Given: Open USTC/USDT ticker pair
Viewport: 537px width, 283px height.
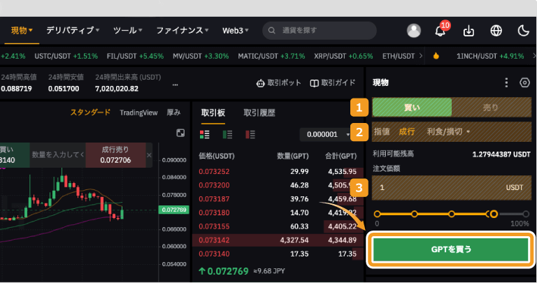Looking at the screenshot, I should coord(66,56).
